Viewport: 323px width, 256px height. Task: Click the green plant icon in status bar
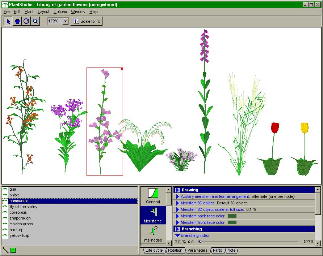pyautogui.click(x=13, y=250)
